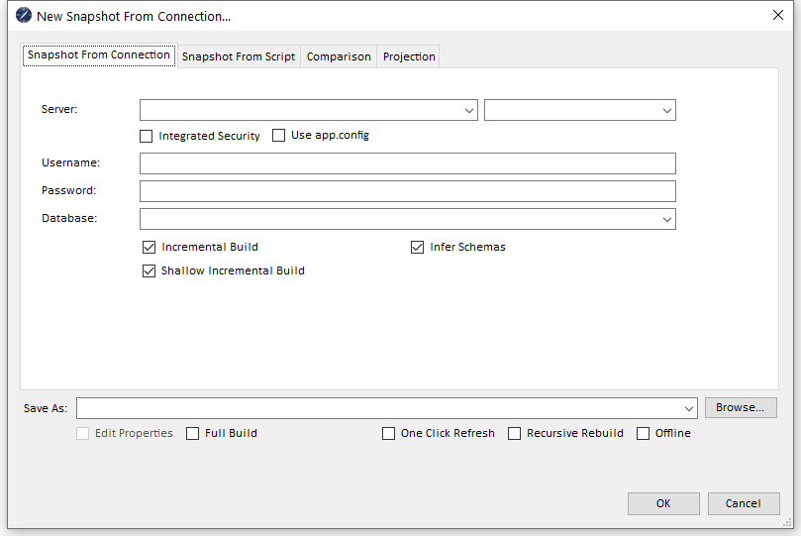Viewport: 801px width, 536px height.
Task: Toggle the Infer Schemas checkbox
Action: pyautogui.click(x=418, y=247)
